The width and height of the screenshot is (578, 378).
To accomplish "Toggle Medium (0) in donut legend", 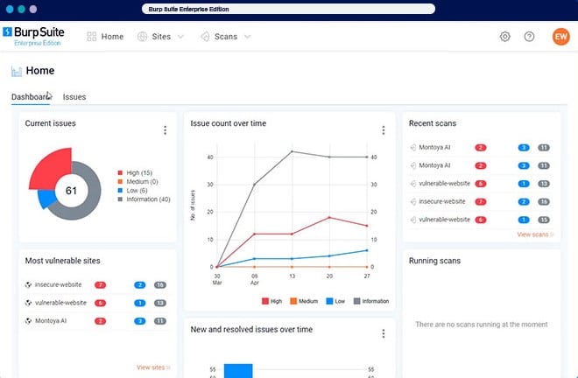I will [x=137, y=182].
